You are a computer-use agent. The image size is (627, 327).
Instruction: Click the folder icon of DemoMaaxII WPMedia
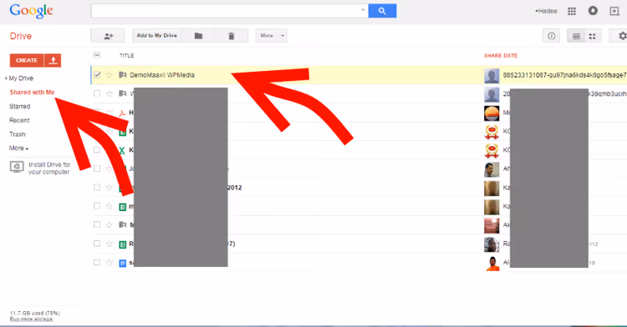click(123, 74)
